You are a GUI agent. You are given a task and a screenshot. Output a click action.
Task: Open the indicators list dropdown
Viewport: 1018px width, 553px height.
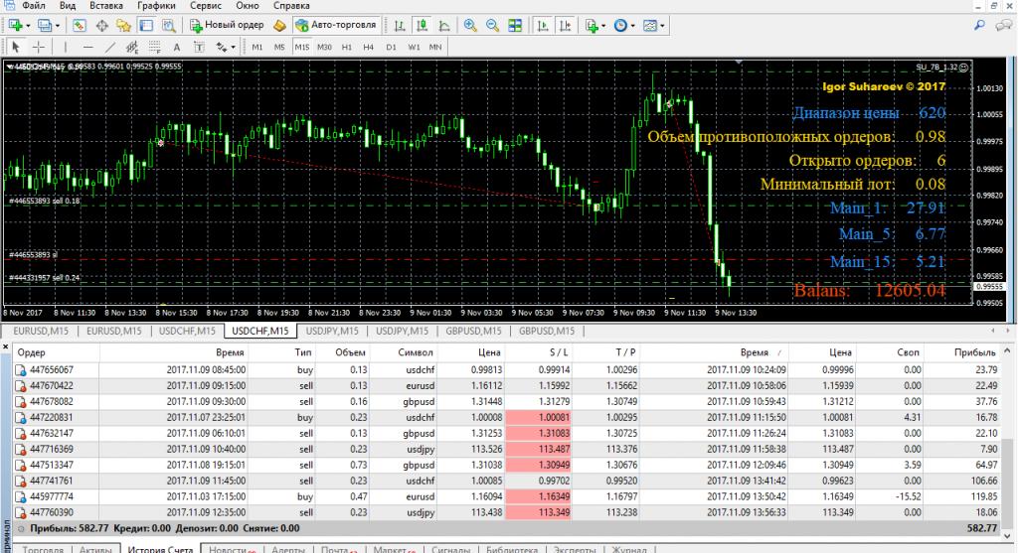604,25
